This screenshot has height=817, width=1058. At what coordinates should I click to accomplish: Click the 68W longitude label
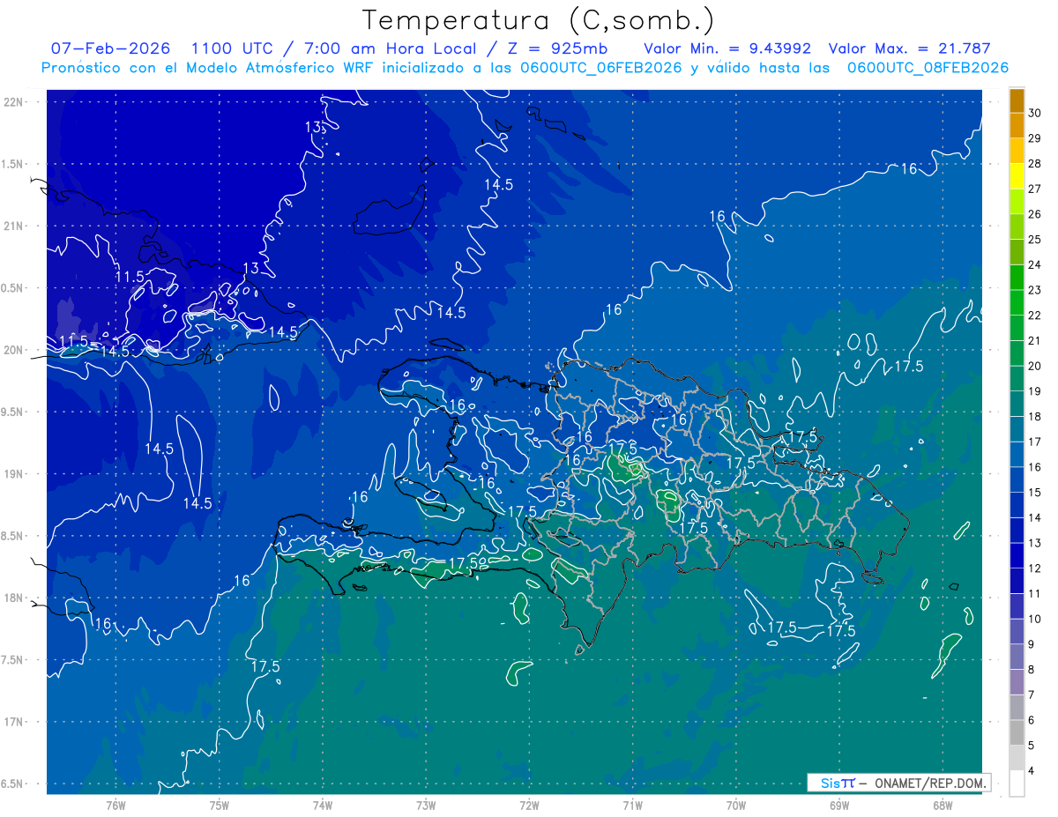pyautogui.click(x=943, y=805)
